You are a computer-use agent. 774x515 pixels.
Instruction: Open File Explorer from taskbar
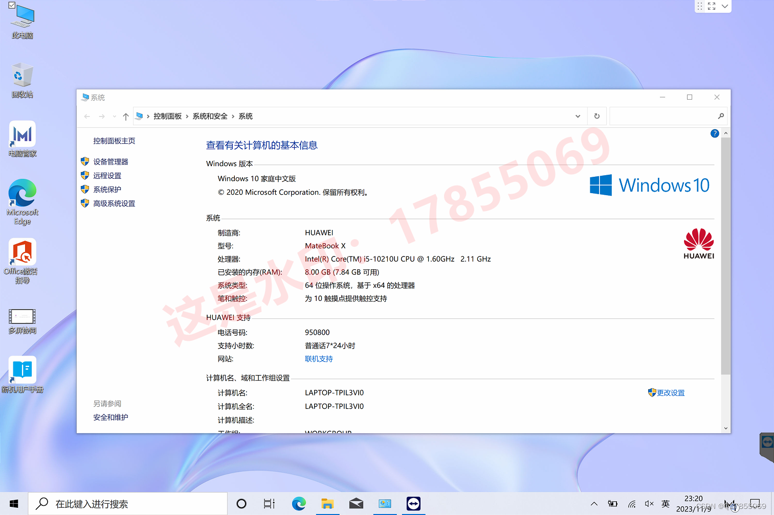click(327, 504)
